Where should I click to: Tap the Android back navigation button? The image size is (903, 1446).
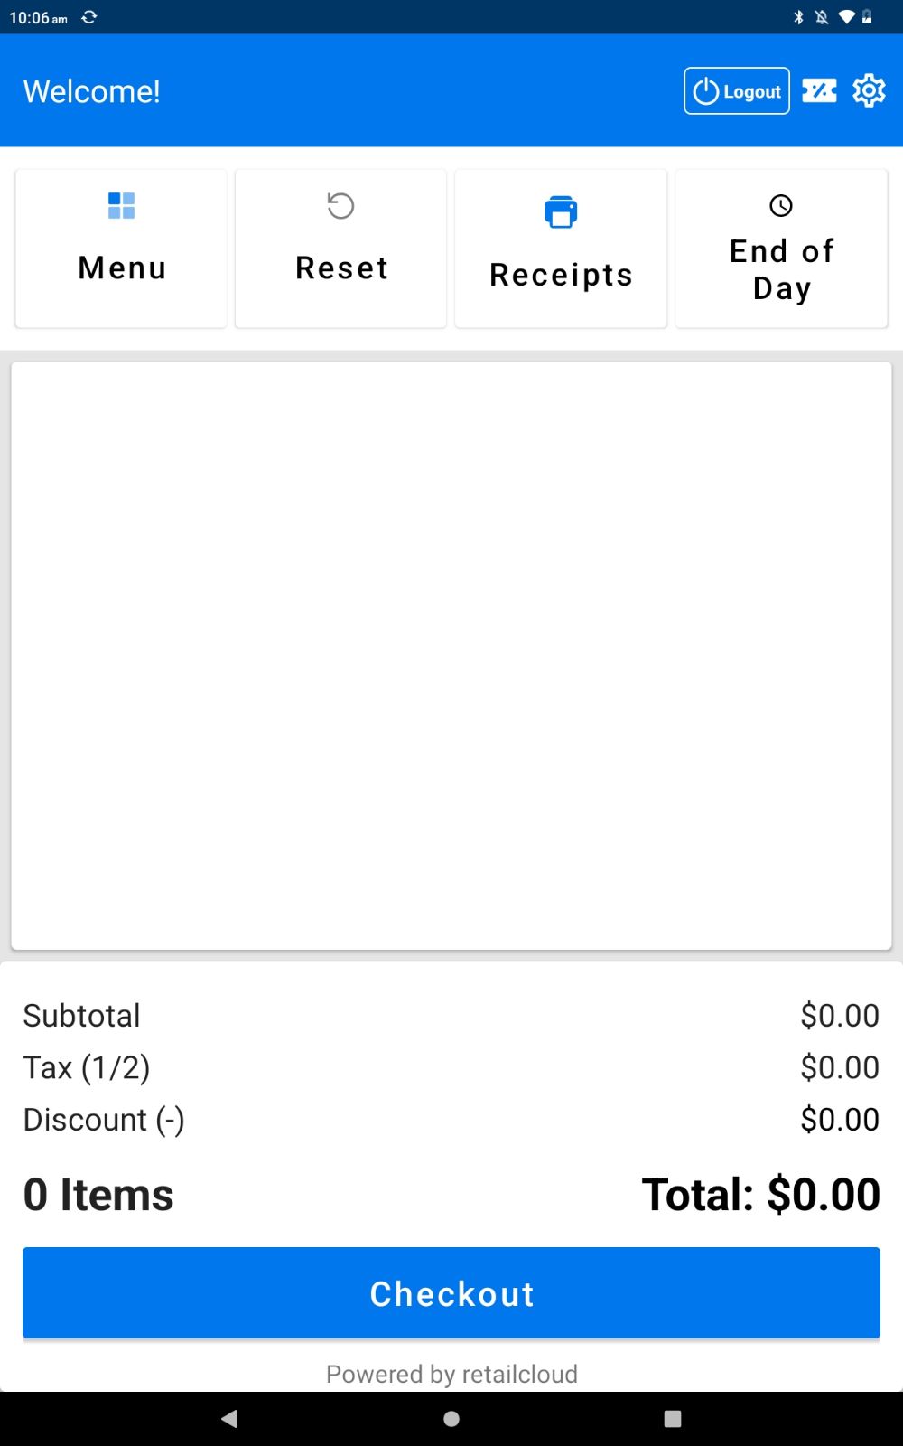(229, 1419)
